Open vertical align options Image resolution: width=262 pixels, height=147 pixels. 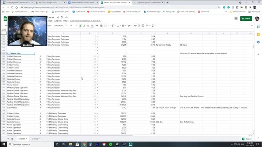click(x=118, y=26)
